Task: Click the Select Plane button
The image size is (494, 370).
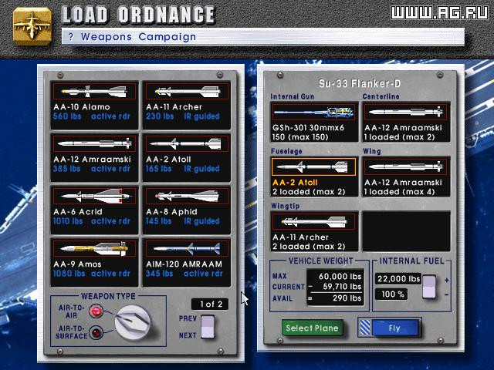Action: (x=312, y=328)
